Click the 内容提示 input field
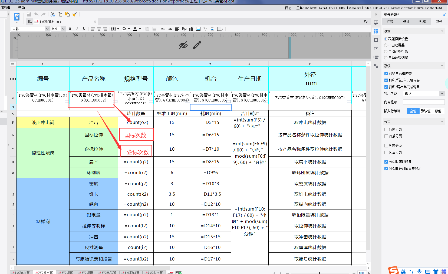The height and width of the screenshot is (274, 448). 424,102
